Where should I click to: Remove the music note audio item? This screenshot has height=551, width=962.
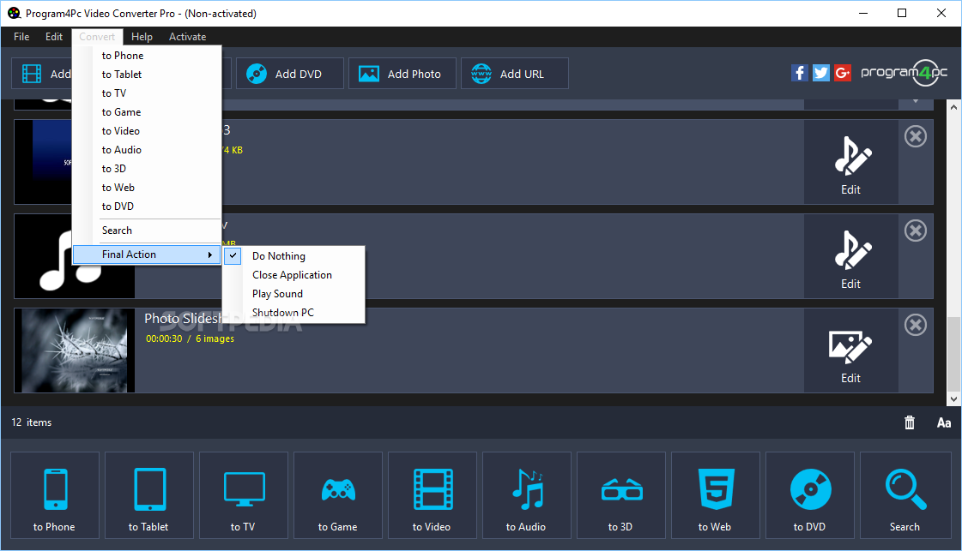[x=916, y=231]
